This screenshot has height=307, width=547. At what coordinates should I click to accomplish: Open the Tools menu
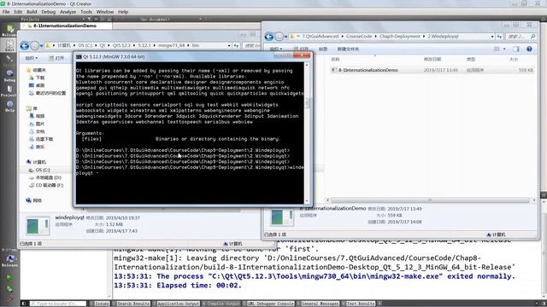point(86,12)
